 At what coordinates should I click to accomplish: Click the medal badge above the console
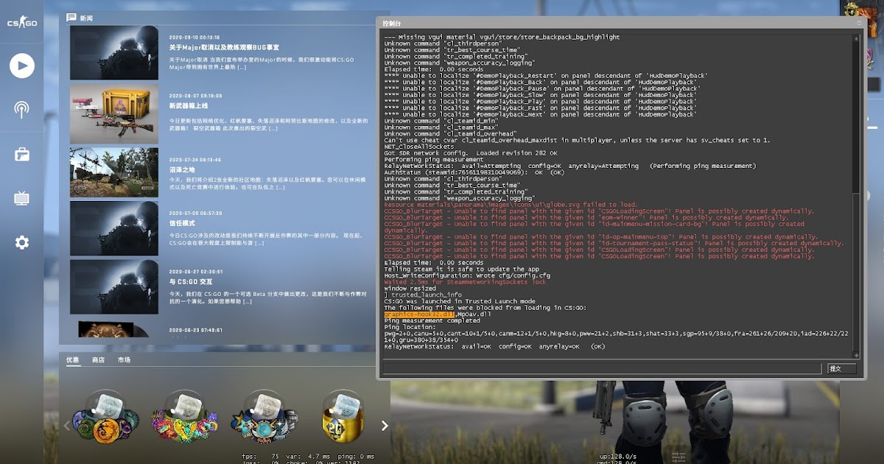point(852,10)
